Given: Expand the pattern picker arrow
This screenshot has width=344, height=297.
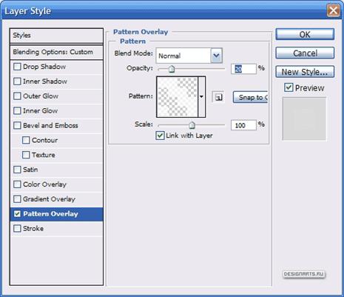Looking at the screenshot, I should click(x=201, y=97).
